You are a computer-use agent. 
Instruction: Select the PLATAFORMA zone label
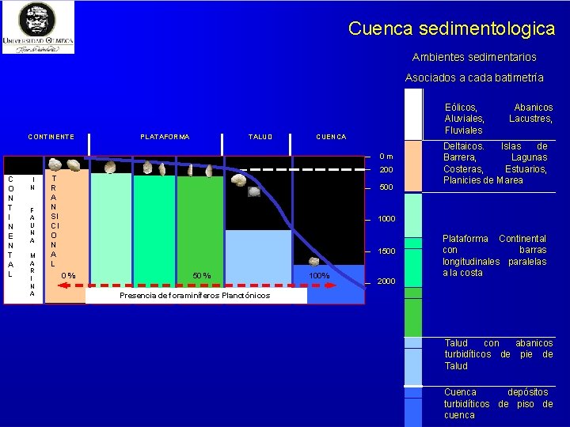165,137
